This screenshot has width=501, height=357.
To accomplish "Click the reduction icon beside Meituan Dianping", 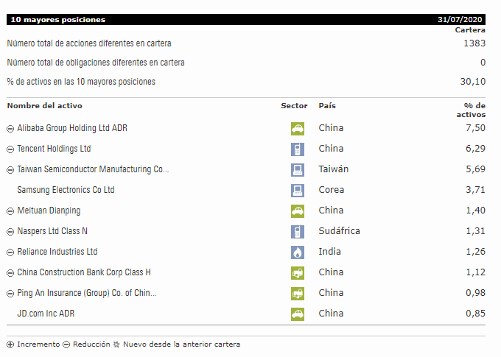I will pos(10,211).
